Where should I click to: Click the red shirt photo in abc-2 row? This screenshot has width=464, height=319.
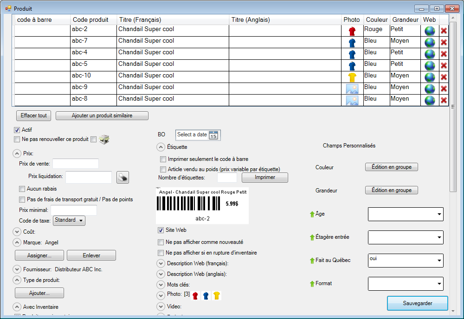pyautogui.click(x=352, y=31)
